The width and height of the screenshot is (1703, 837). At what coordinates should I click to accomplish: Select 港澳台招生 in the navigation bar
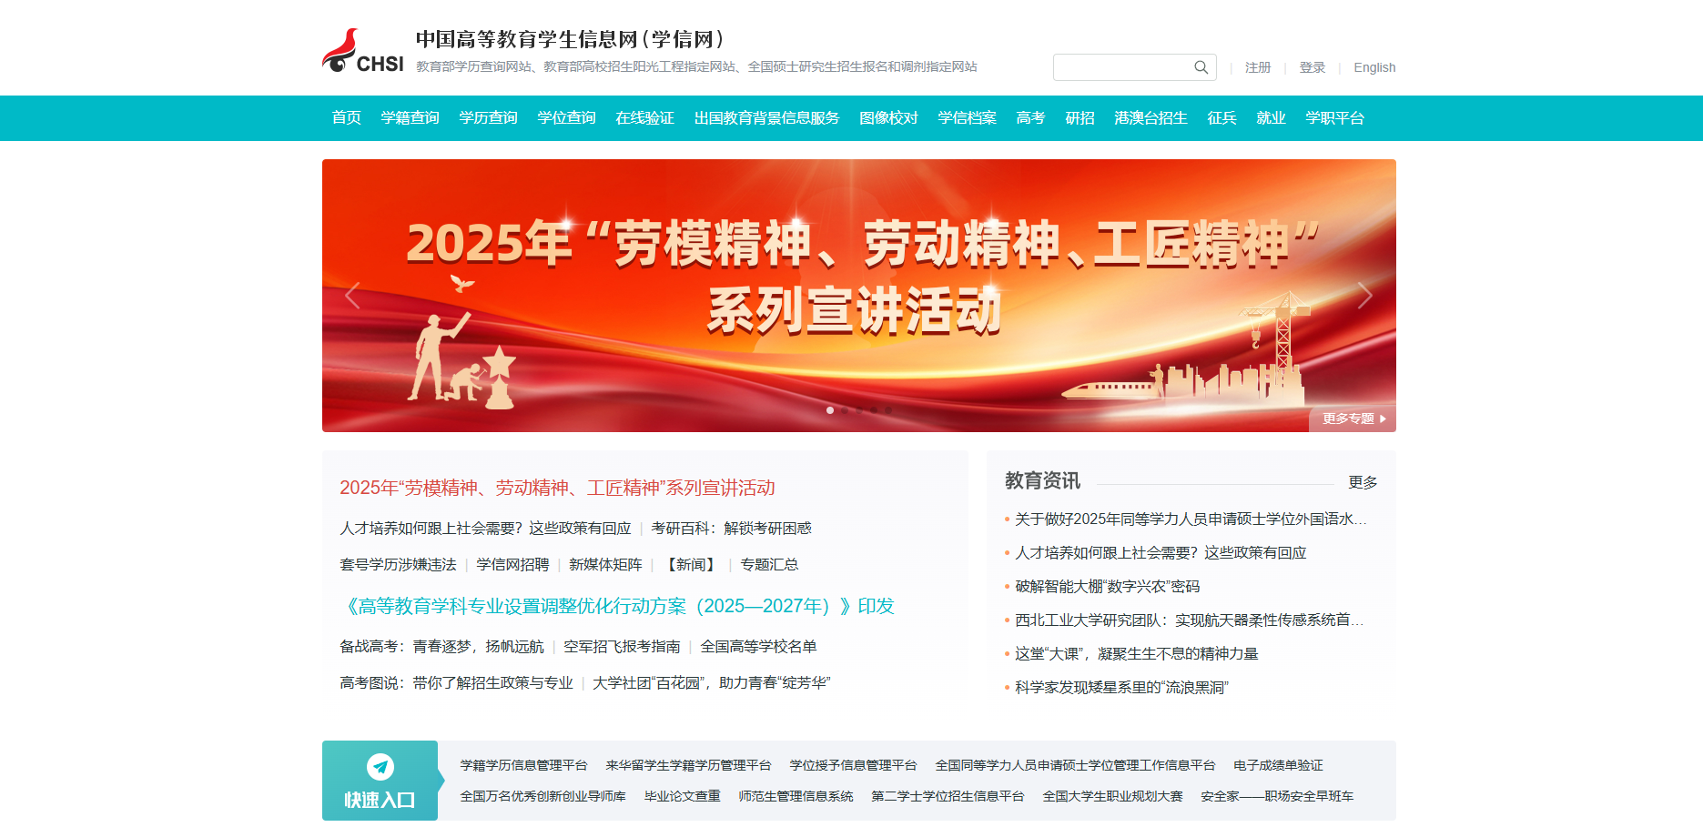tap(1151, 118)
